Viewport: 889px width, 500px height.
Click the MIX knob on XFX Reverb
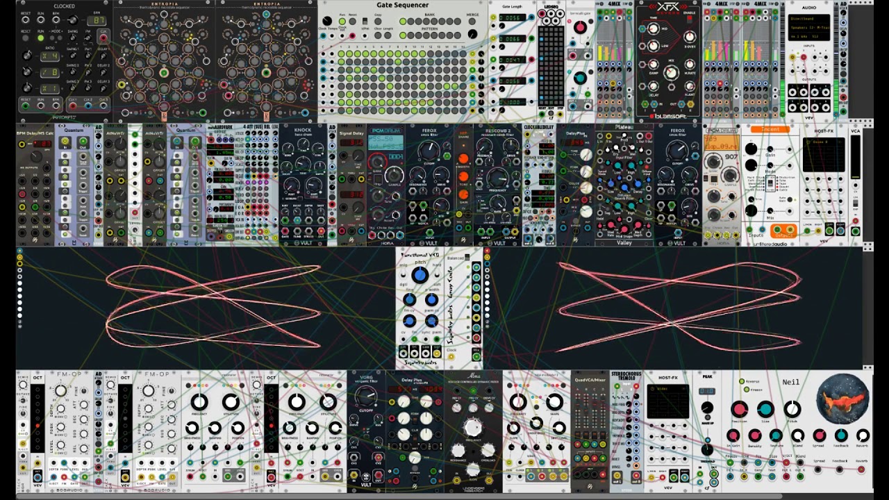(671, 73)
